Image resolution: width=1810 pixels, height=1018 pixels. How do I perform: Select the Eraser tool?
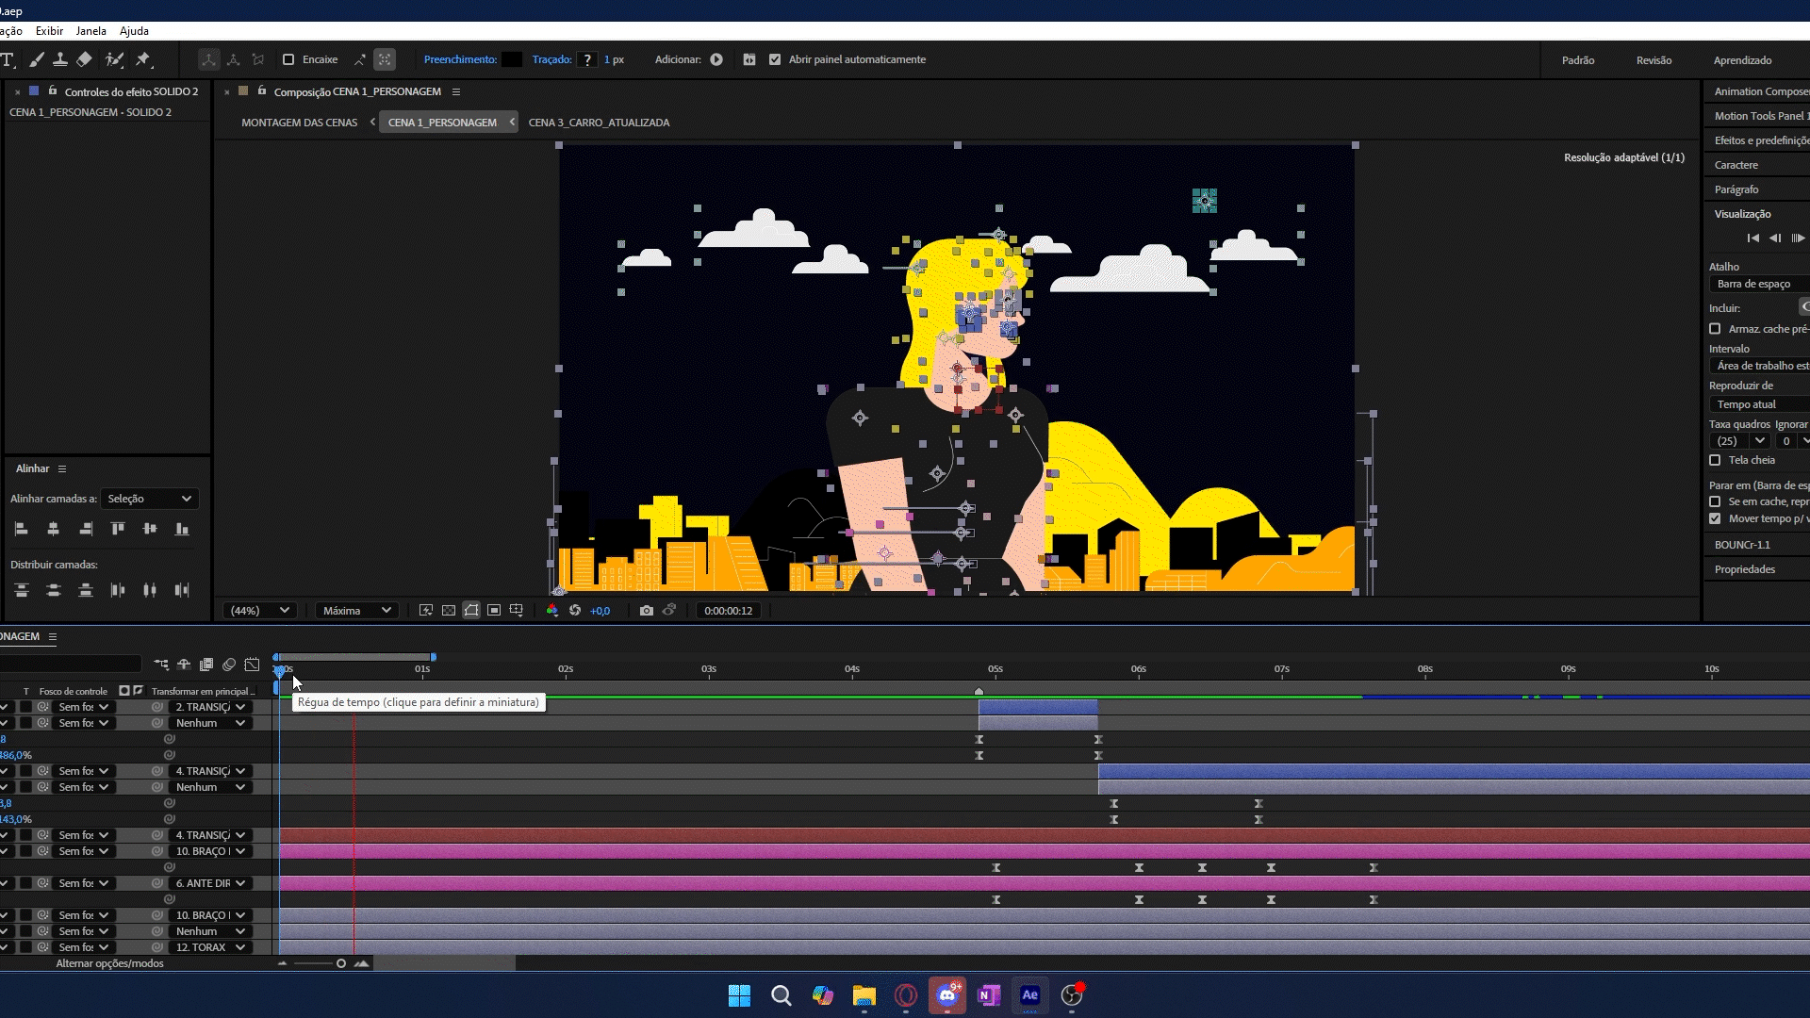84,59
